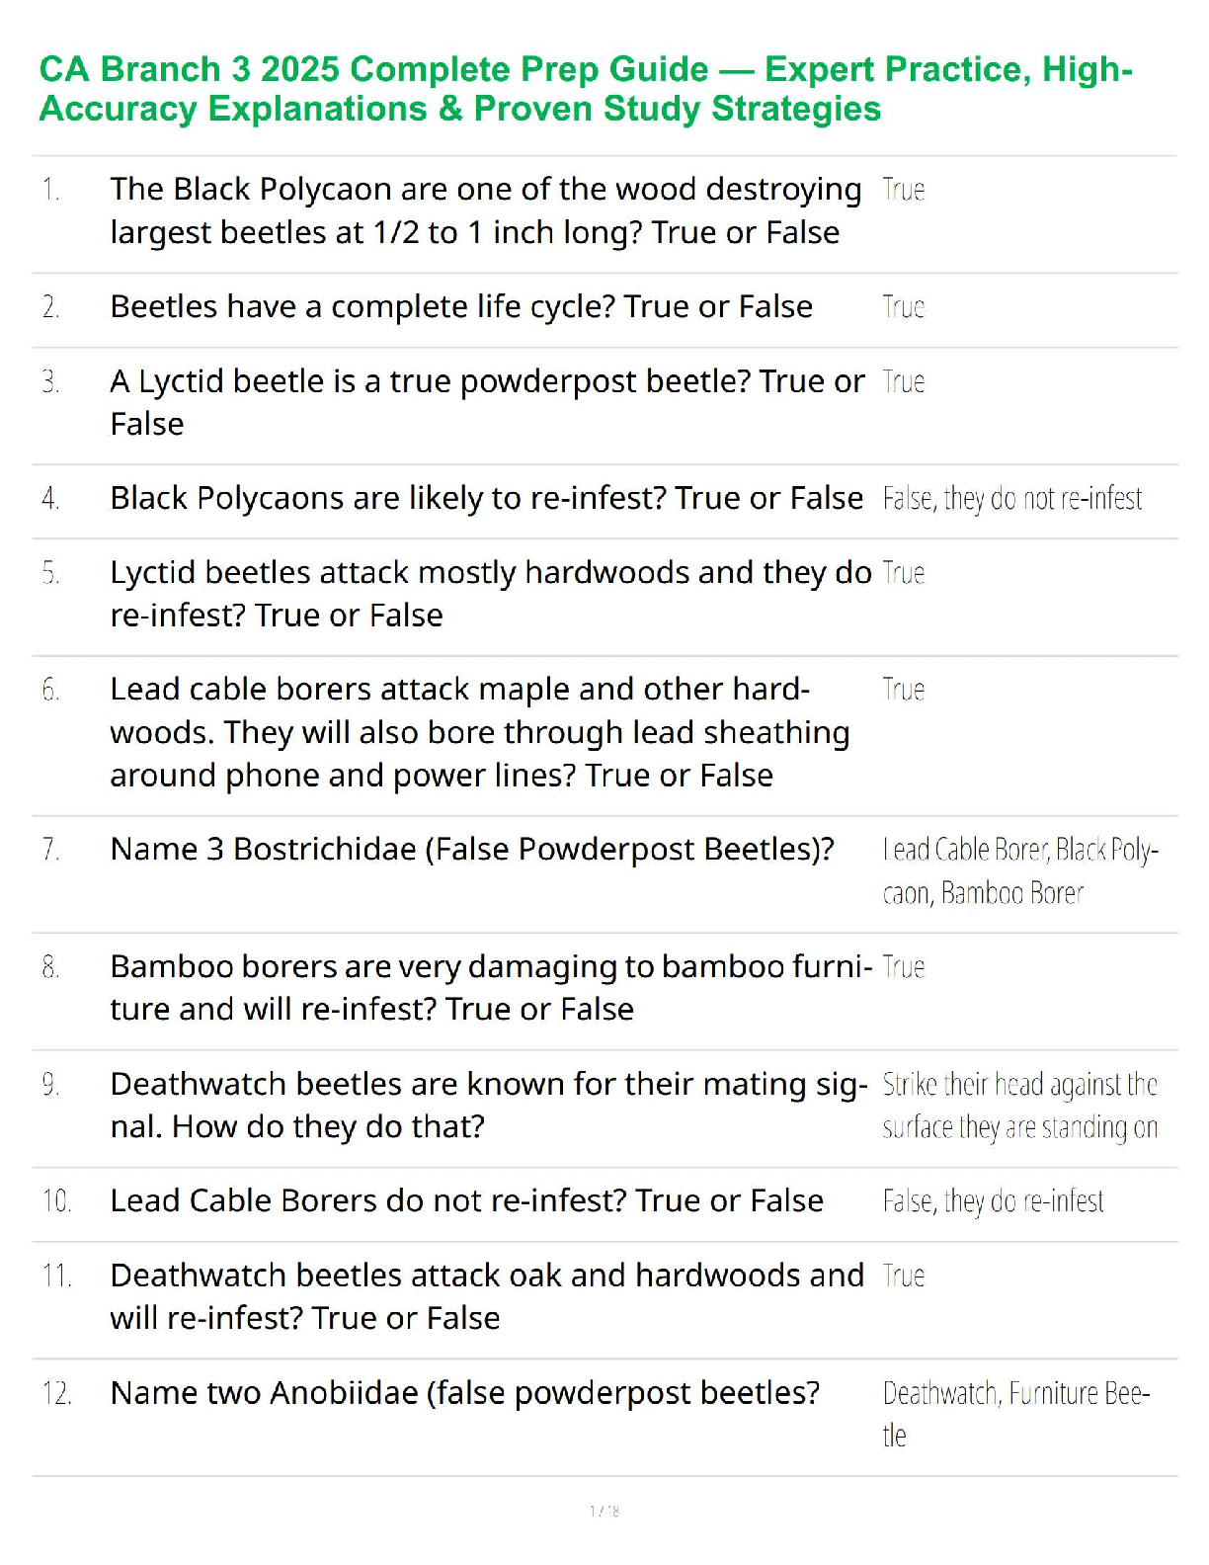Select the lead cable borers maple question

pos(479,732)
